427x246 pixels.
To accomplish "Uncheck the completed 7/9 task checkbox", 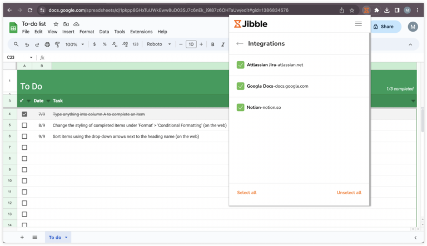I will click(x=24, y=114).
